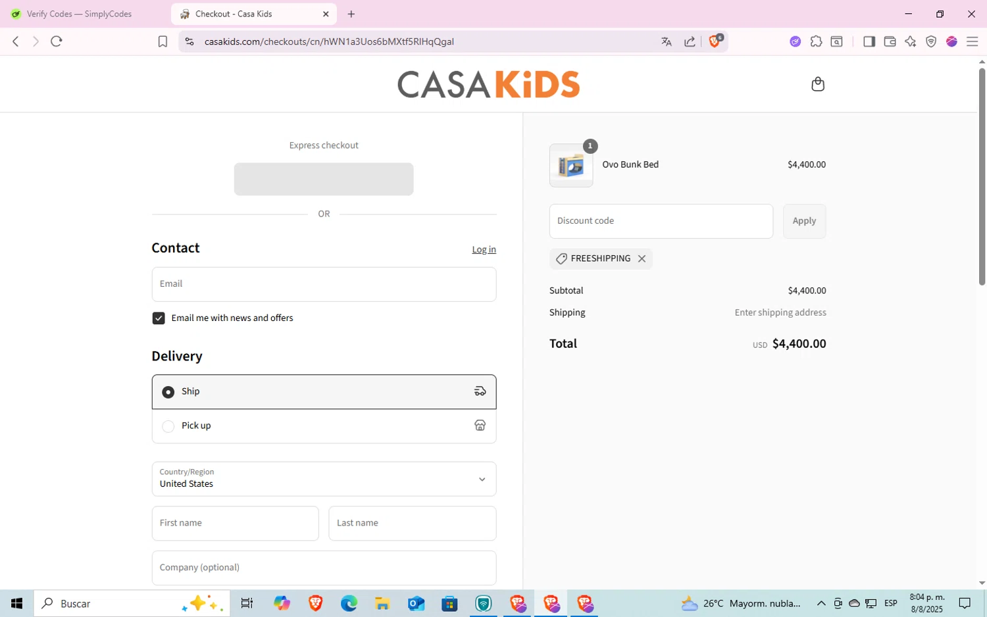Toggle the browser sidebar panel
987x617 pixels.
(x=869, y=41)
